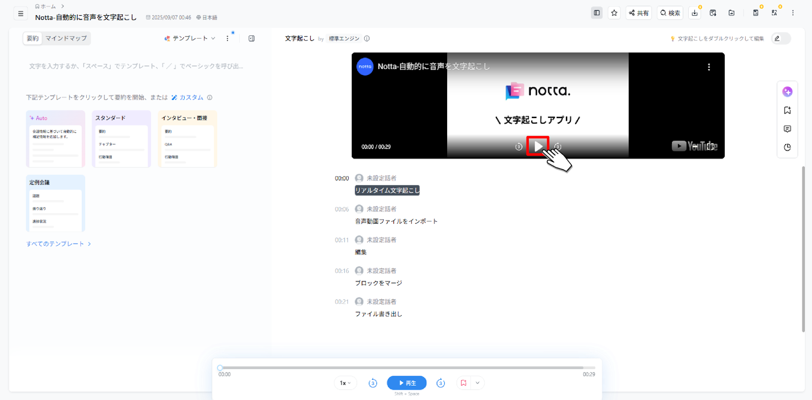
Task: Click the move to folder icon
Action: click(731, 13)
